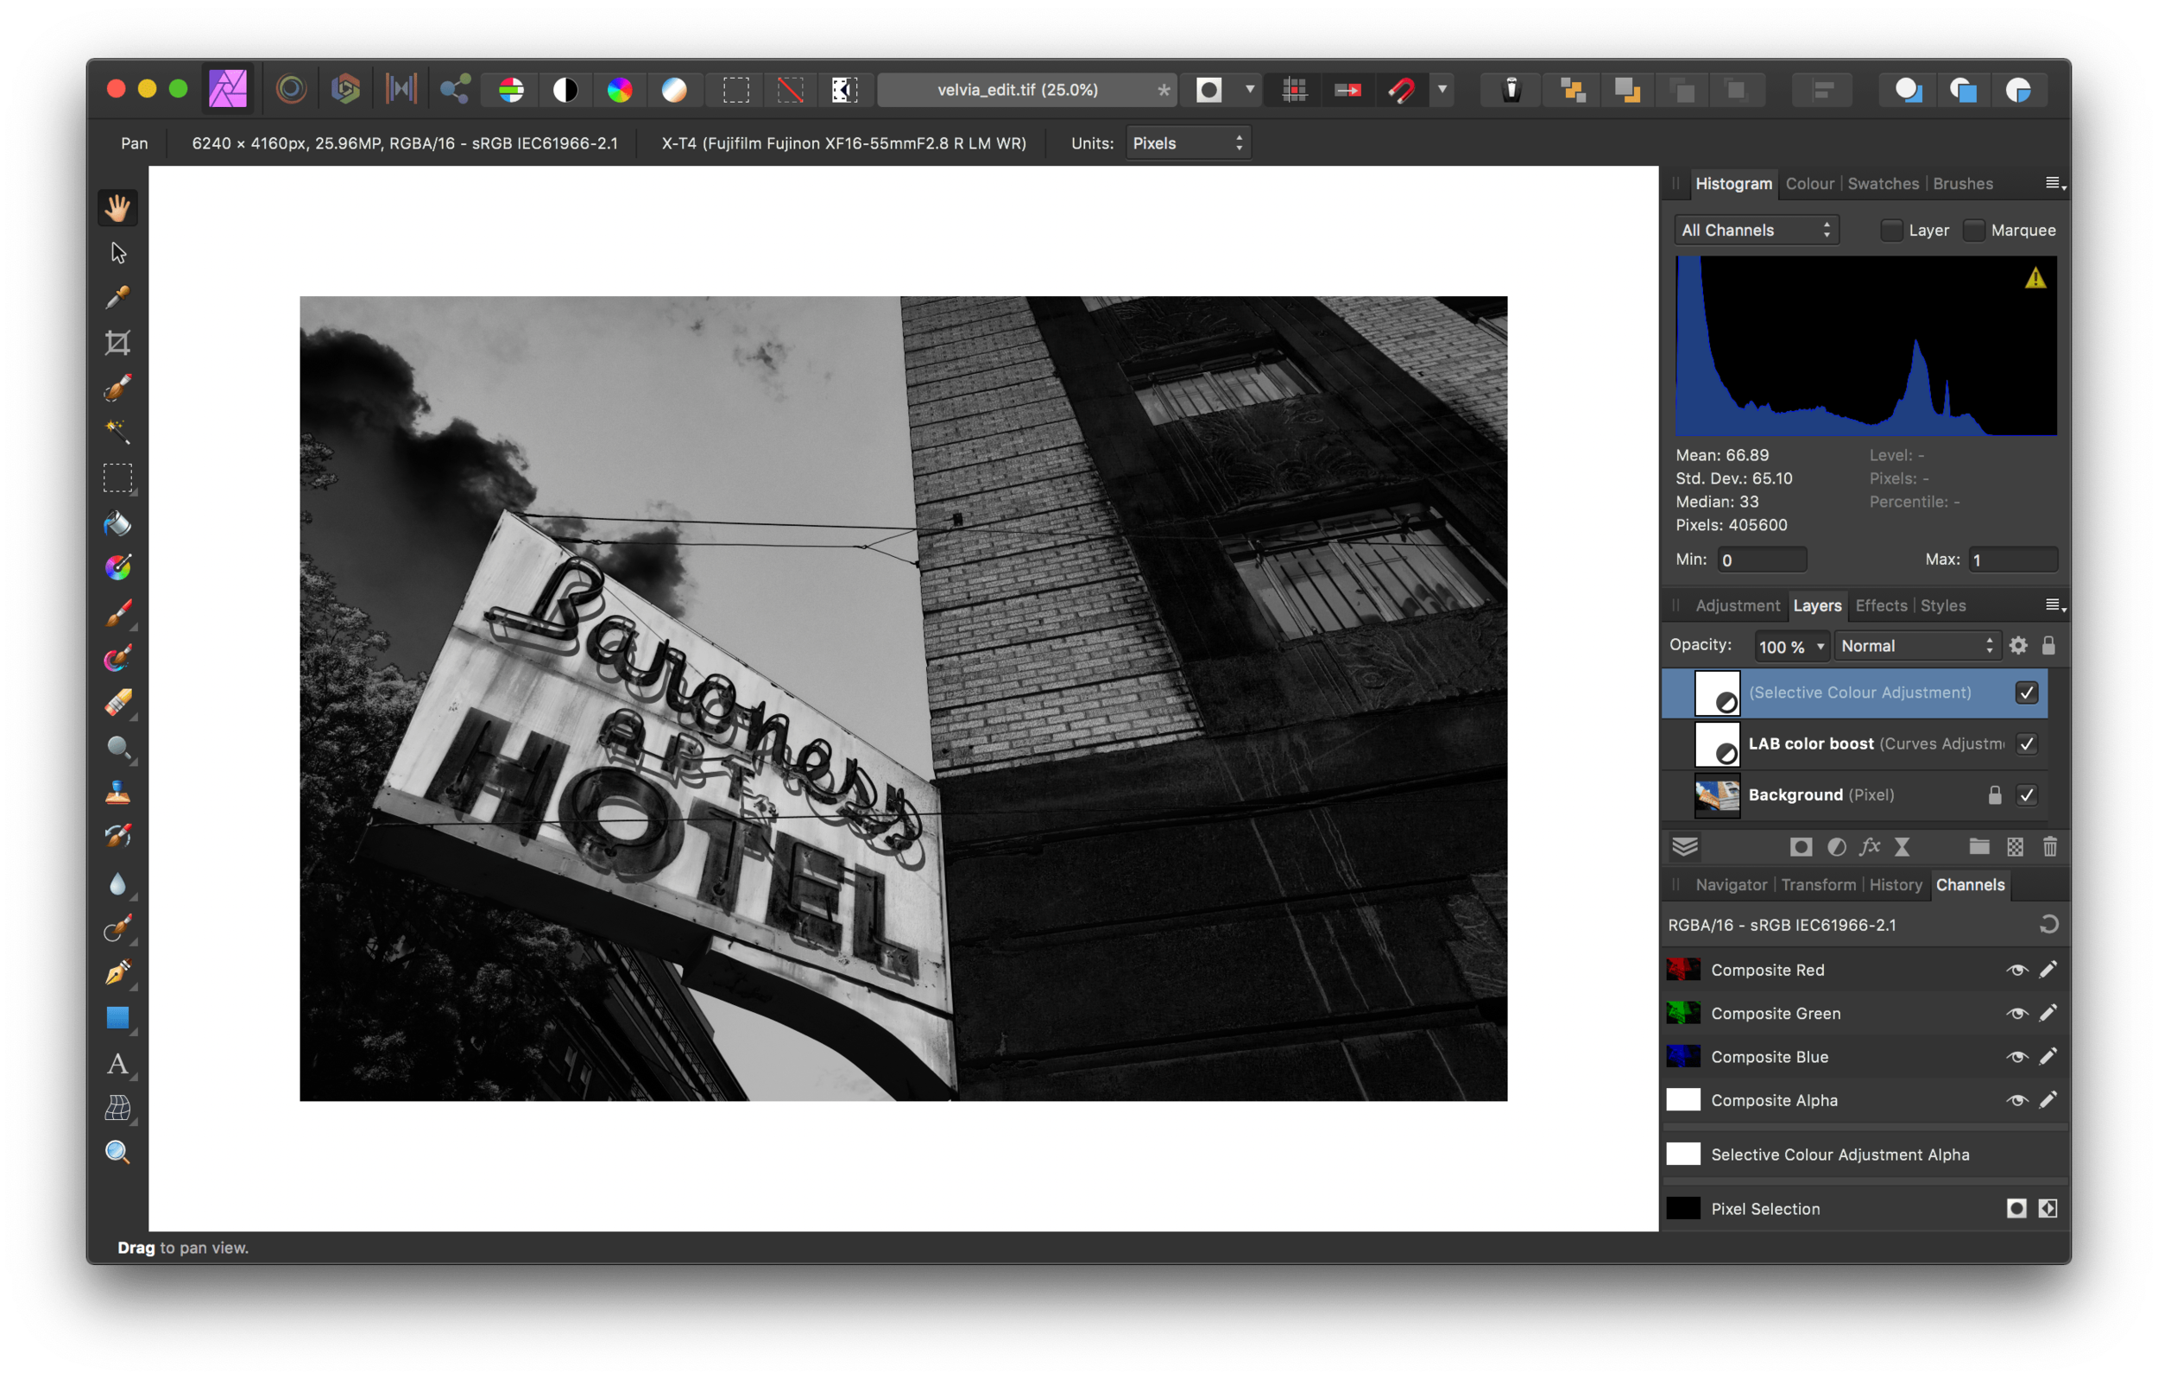Hide the Background layer using its checkbox
The height and width of the screenshot is (1379, 2158).
[2026, 795]
